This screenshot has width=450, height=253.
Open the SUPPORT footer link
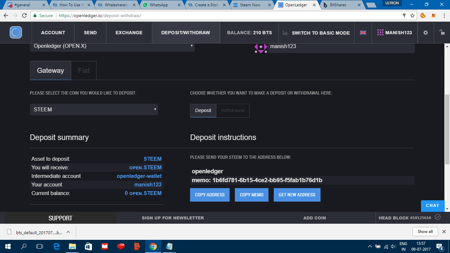coord(60,218)
